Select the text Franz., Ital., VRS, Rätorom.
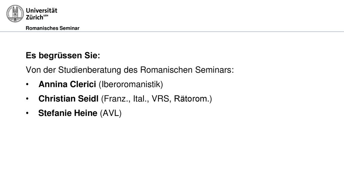The height and width of the screenshot is (193, 344). (157, 99)
